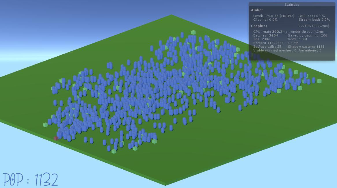
Task: Click the Tris: 2.8M entry
Action: coord(261,39)
